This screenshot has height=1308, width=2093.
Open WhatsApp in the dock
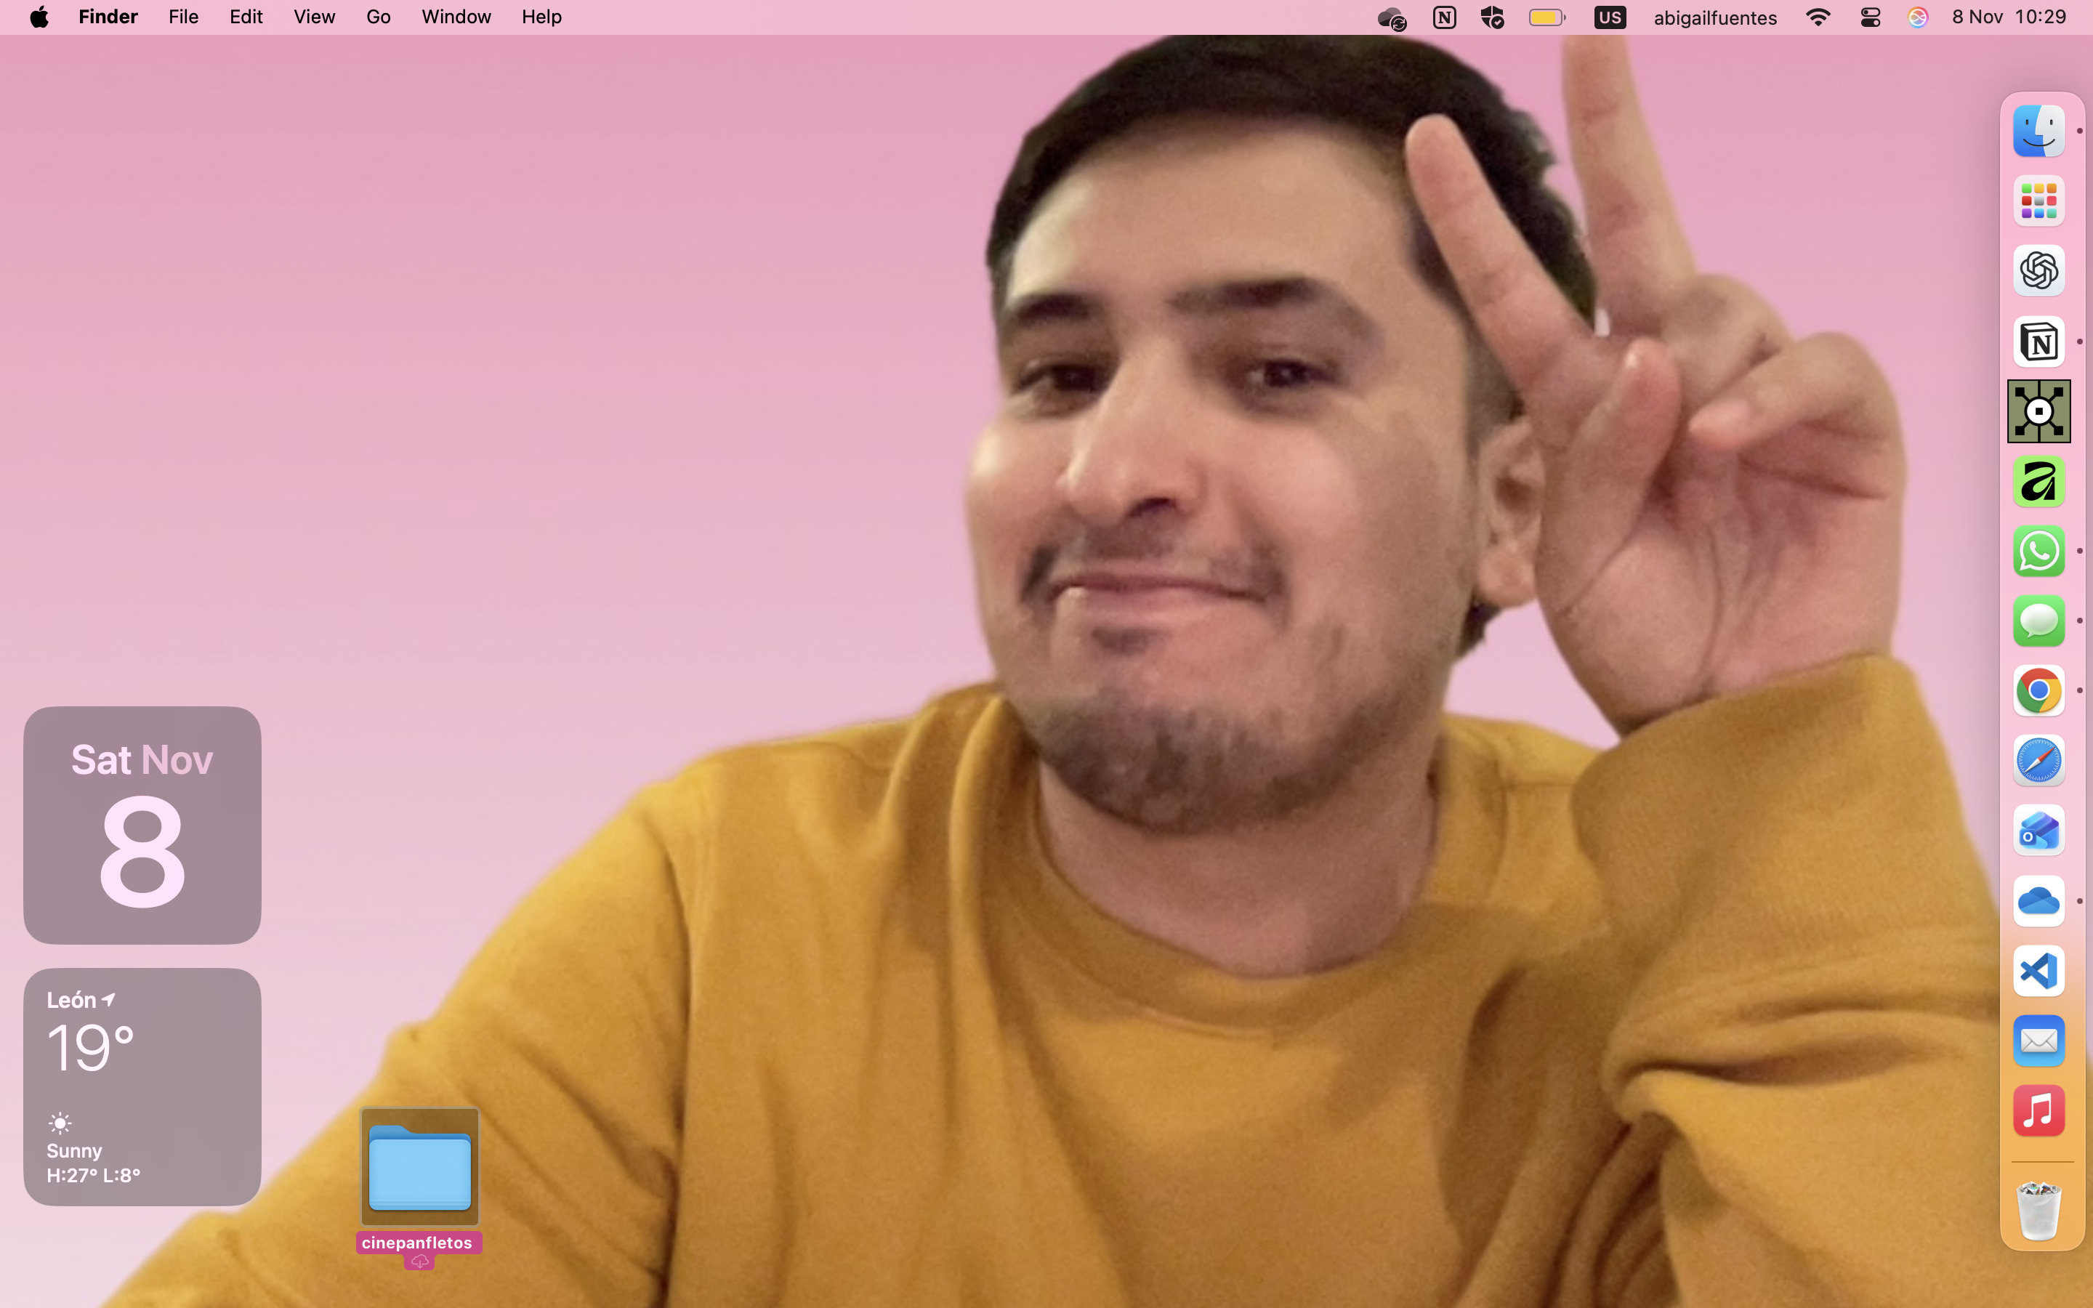2038,551
